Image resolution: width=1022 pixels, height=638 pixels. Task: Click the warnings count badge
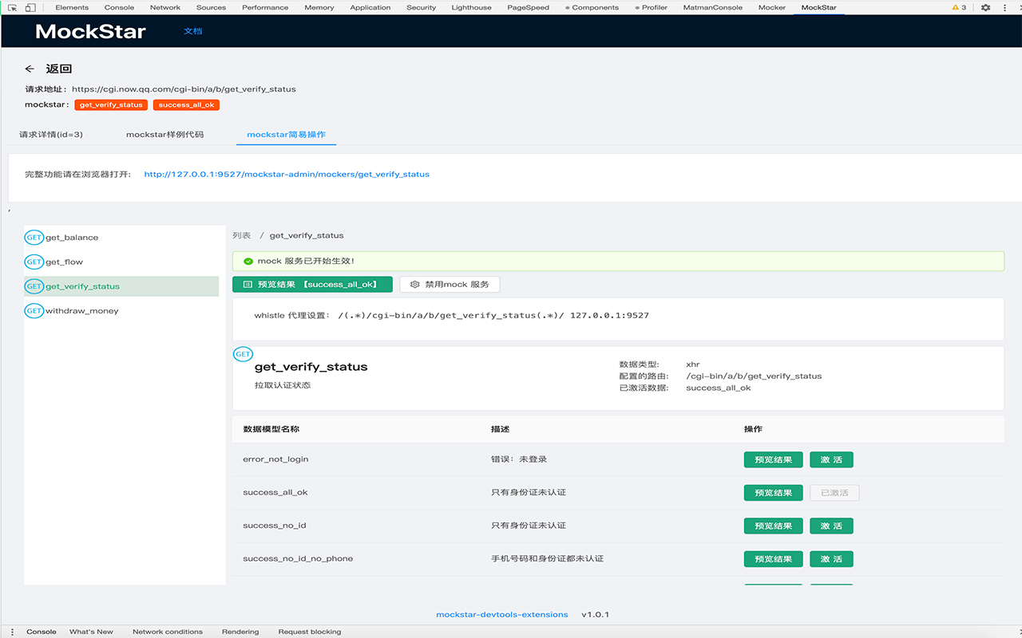click(959, 7)
